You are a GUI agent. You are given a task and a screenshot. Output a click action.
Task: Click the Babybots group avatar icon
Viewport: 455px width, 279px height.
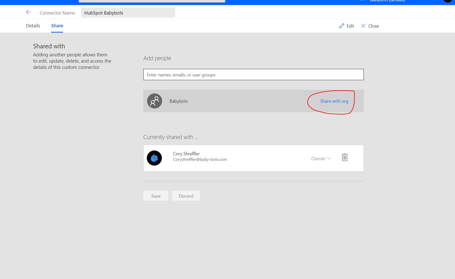click(x=155, y=101)
